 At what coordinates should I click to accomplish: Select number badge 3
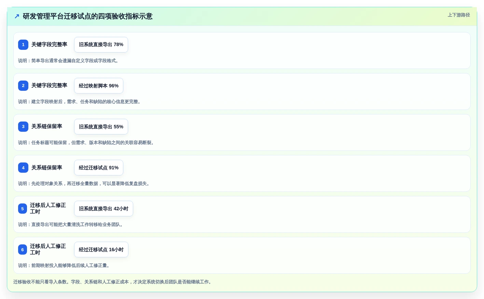coord(23,127)
